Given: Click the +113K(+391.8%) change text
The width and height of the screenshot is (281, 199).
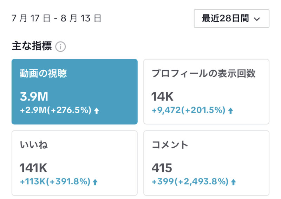Looking at the screenshot, I should 55,181.
